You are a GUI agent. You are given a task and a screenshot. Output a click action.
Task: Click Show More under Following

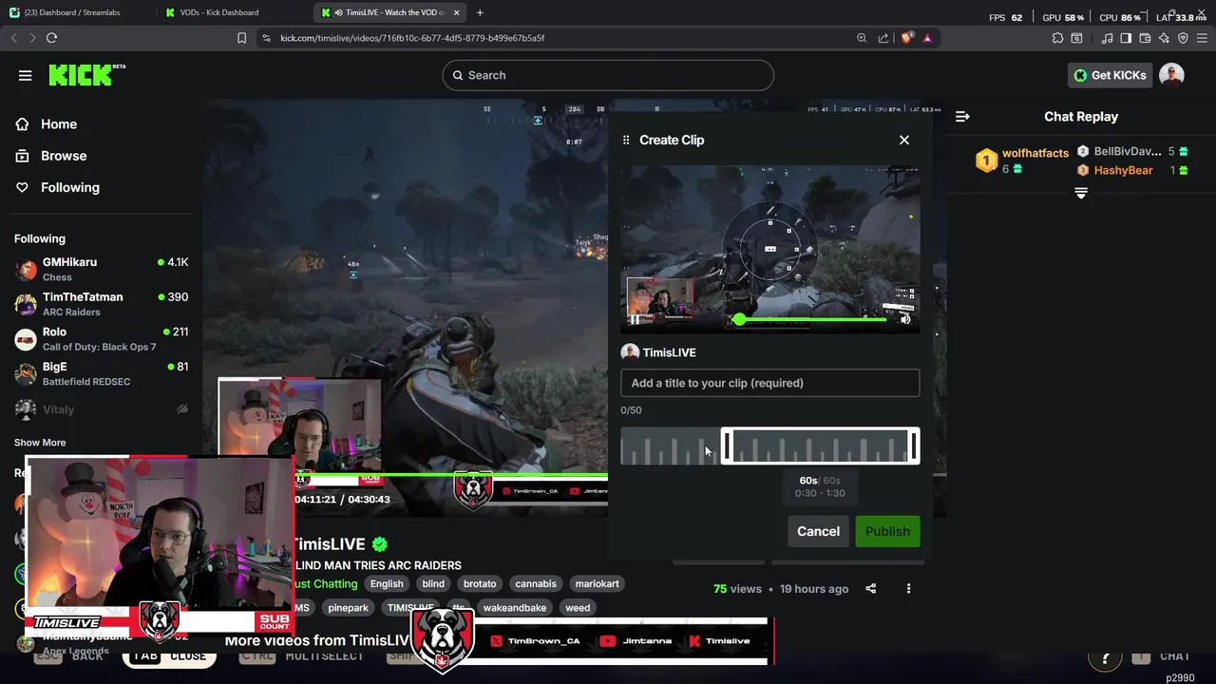pos(40,443)
